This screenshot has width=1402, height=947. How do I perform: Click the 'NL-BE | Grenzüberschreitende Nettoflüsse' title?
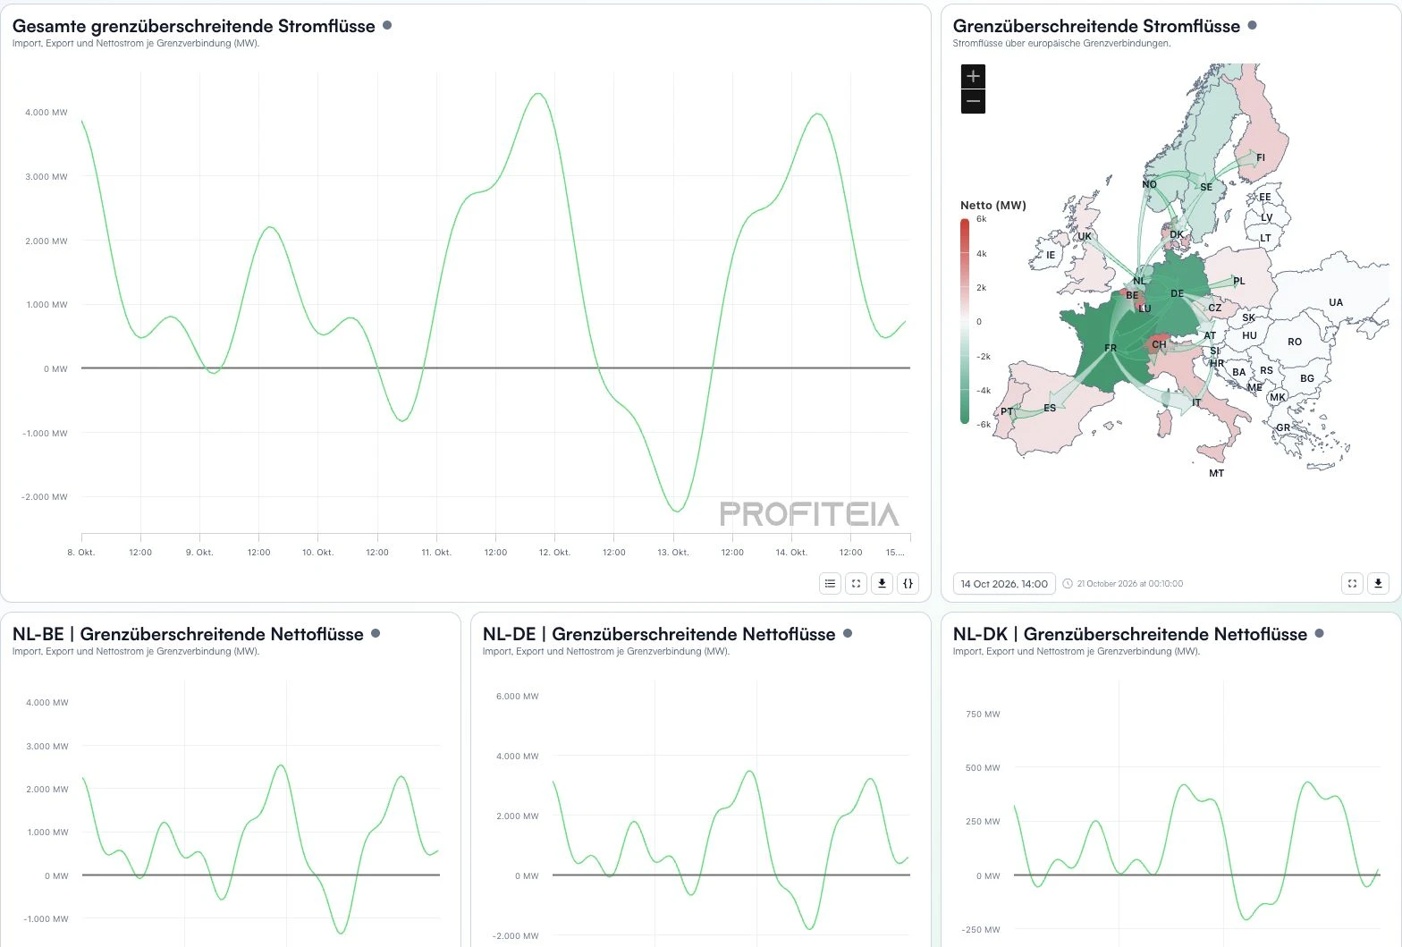click(x=188, y=634)
